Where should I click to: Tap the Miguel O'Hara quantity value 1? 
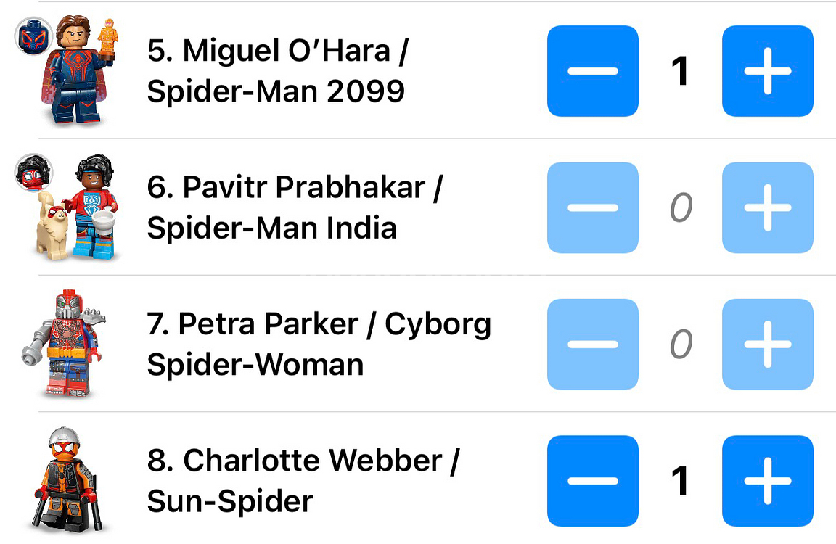tap(680, 71)
